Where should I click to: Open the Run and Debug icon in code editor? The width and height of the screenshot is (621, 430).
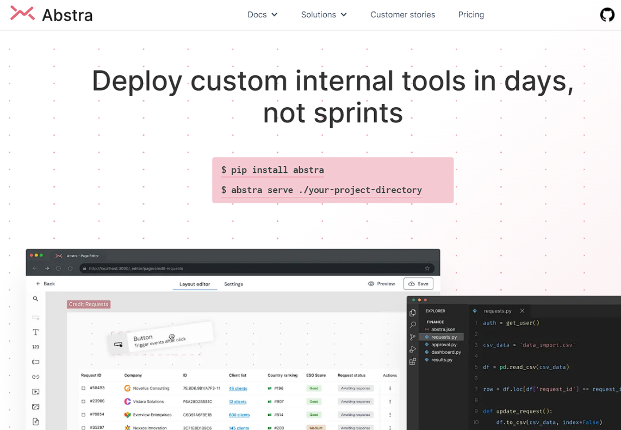[x=413, y=349]
